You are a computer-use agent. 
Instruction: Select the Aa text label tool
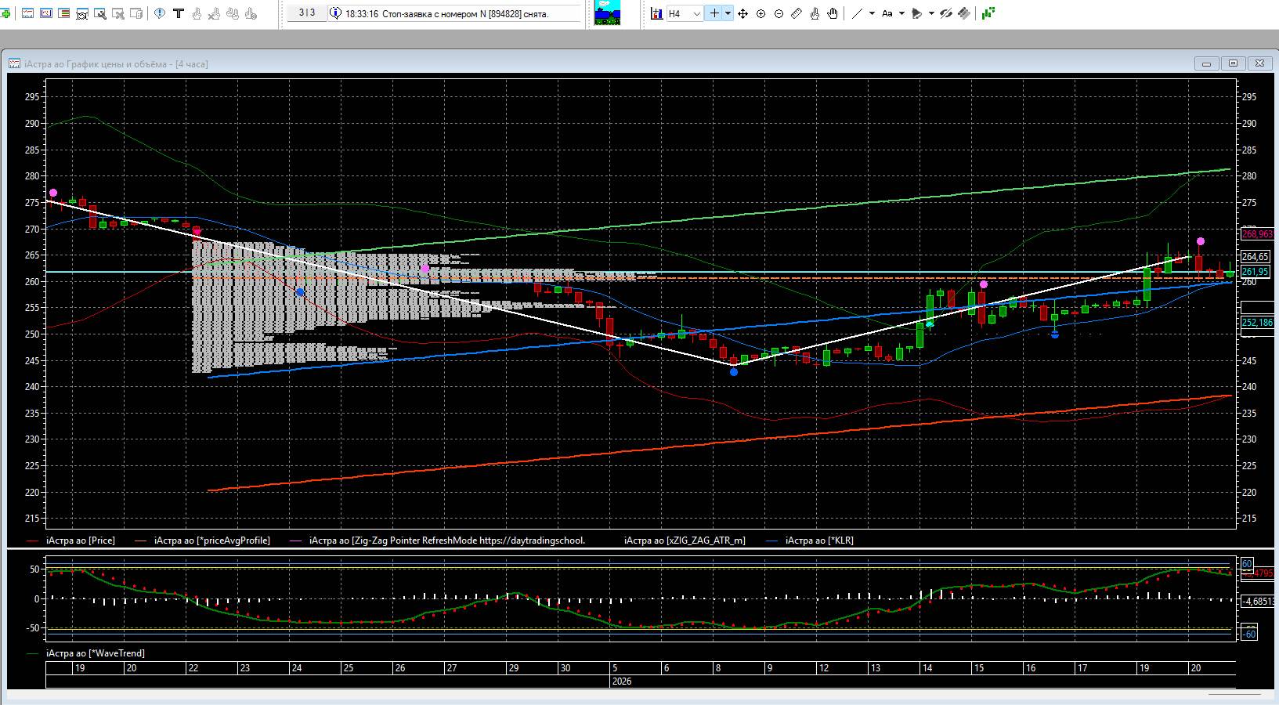pyautogui.click(x=887, y=13)
